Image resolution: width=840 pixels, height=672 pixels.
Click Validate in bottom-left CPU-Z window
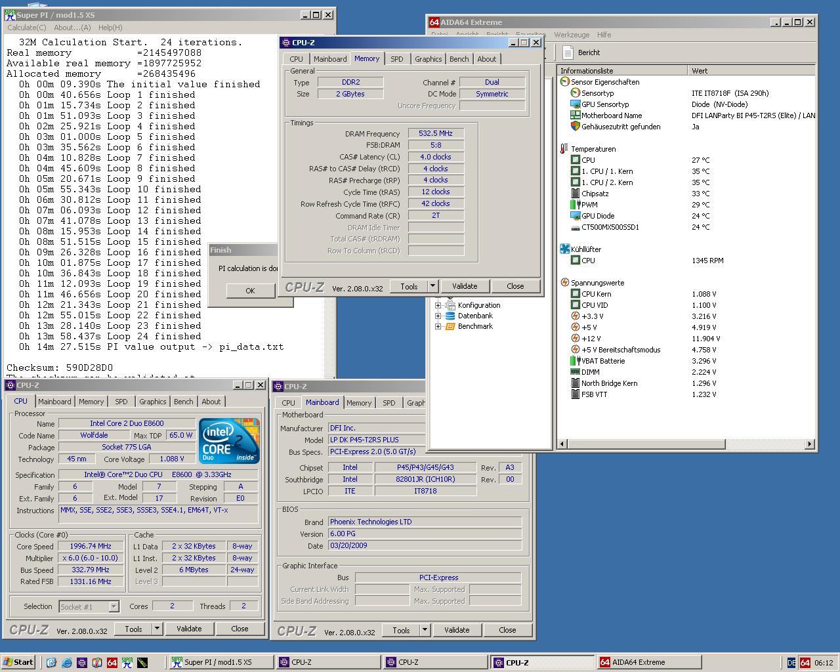[x=189, y=629]
